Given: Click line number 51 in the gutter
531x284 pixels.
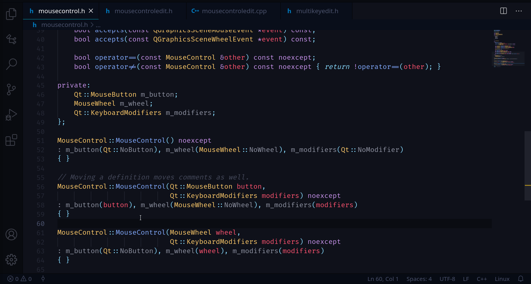Looking at the screenshot, I should tap(40, 141).
